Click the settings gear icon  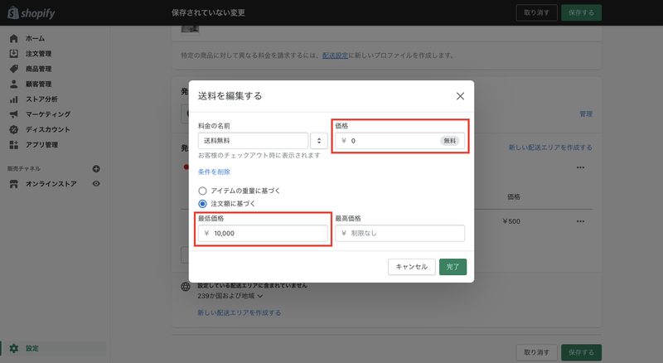[13, 349]
